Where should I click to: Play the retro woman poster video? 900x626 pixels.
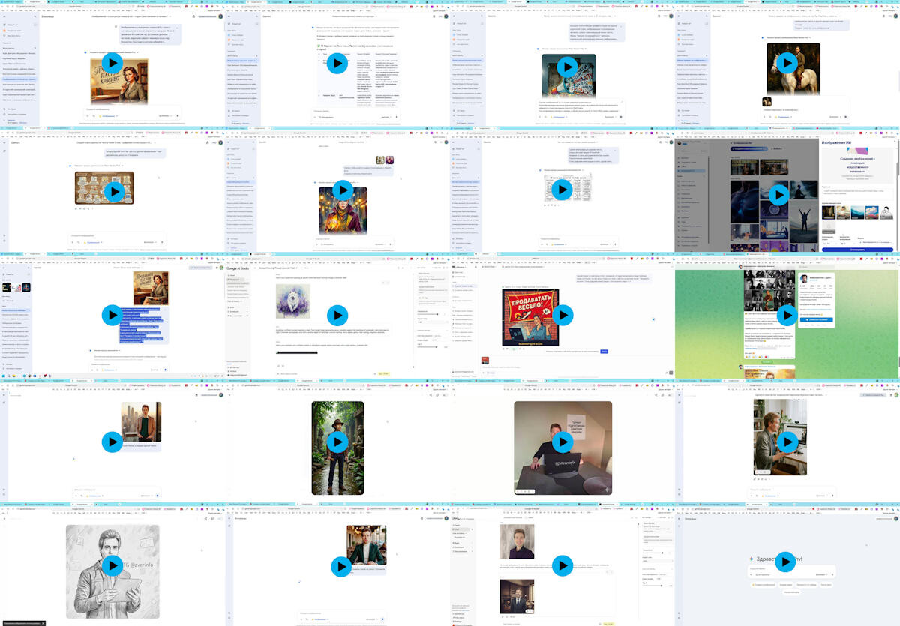(x=112, y=64)
